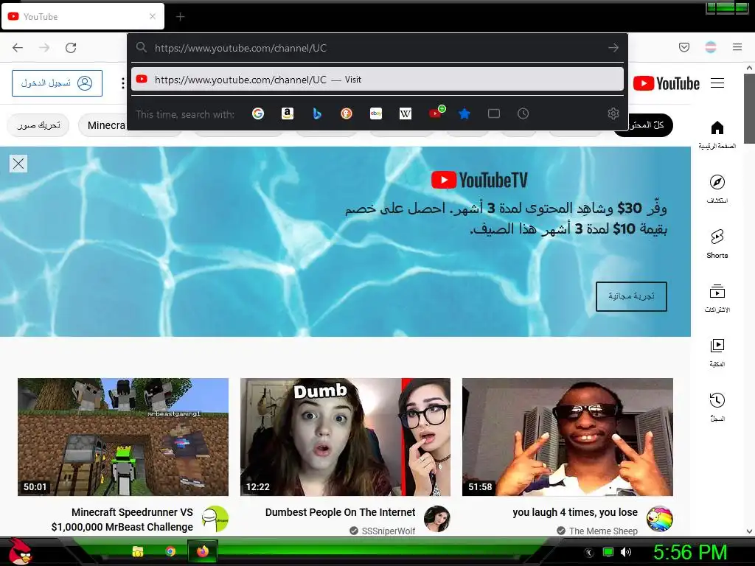The width and height of the screenshot is (755, 566).
Task: Dismiss the YouTube TV banner with X
Action: (18, 164)
